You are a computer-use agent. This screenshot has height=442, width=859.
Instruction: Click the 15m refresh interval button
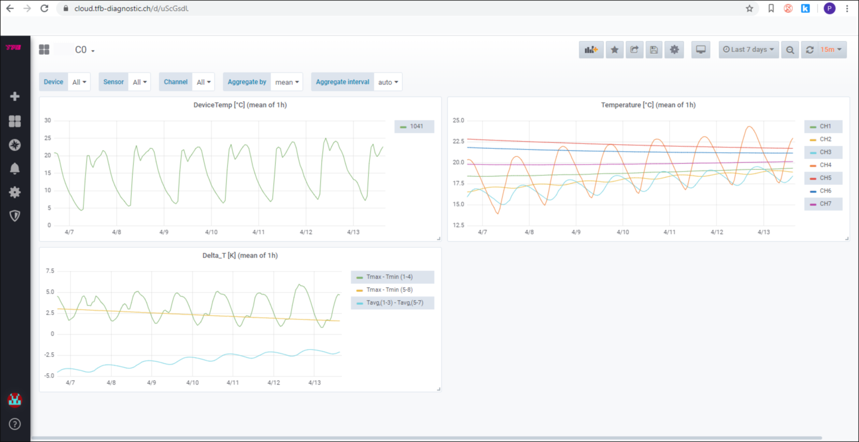coord(831,50)
